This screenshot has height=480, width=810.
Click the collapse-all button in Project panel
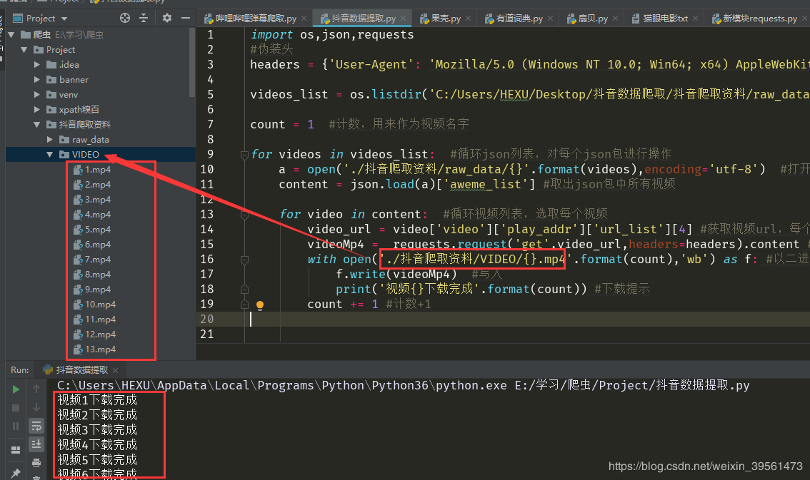(145, 18)
